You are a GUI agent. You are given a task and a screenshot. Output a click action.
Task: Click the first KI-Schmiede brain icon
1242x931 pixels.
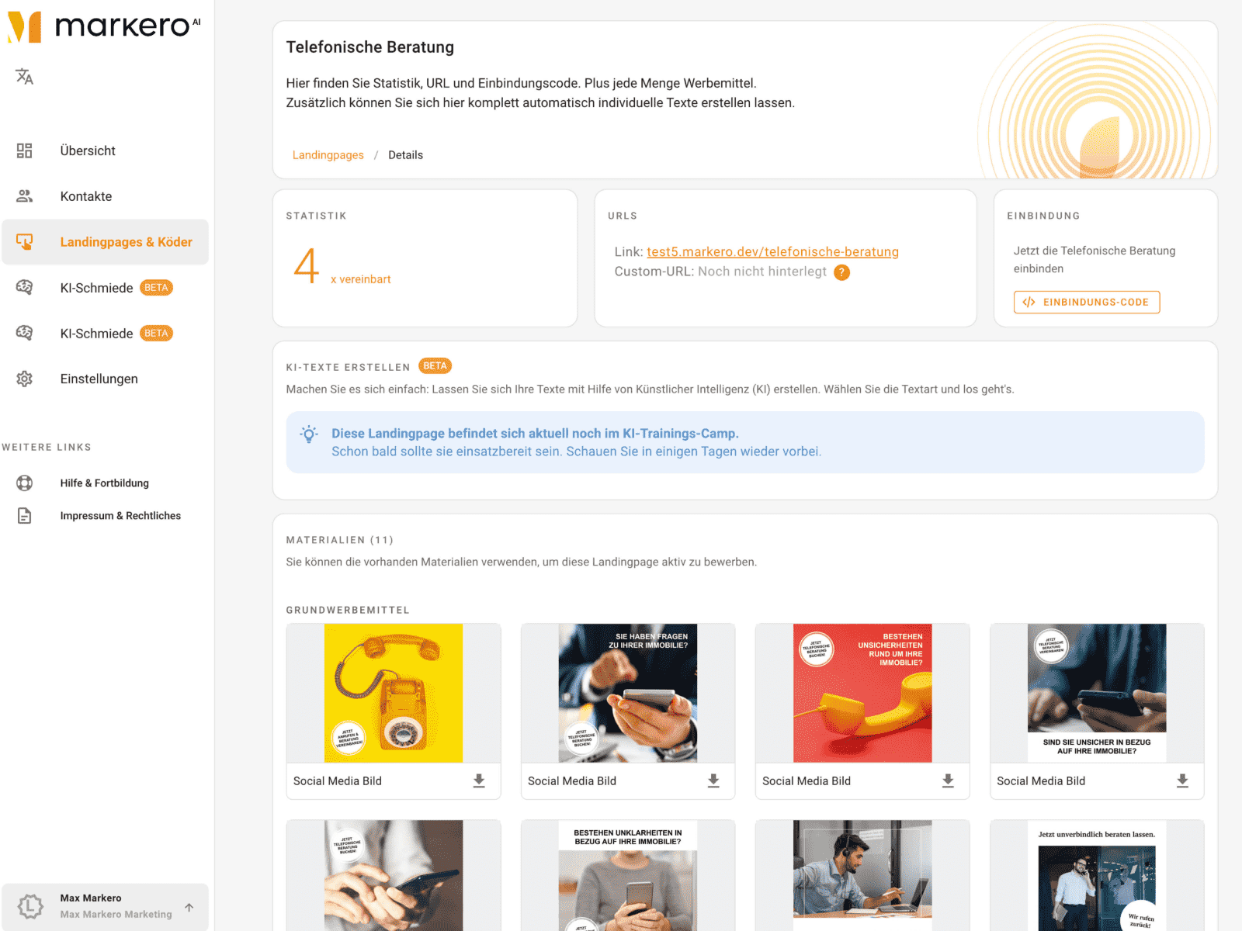coord(25,288)
